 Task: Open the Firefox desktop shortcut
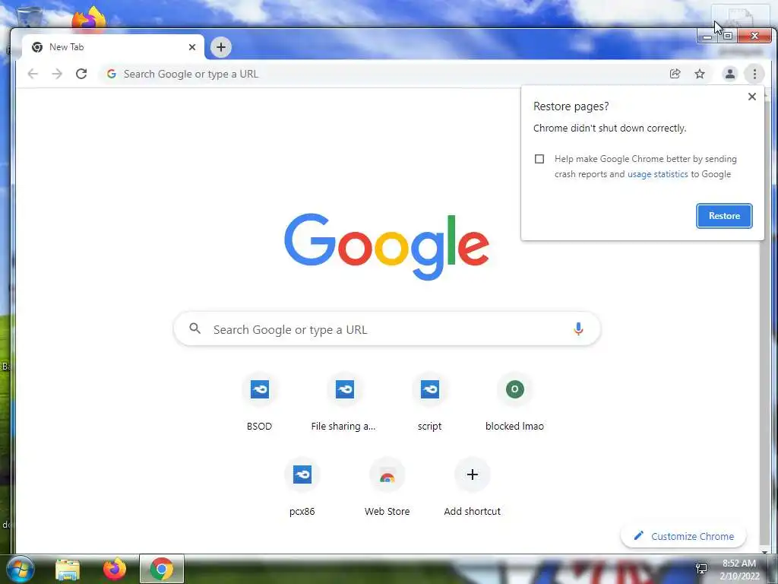point(89,18)
